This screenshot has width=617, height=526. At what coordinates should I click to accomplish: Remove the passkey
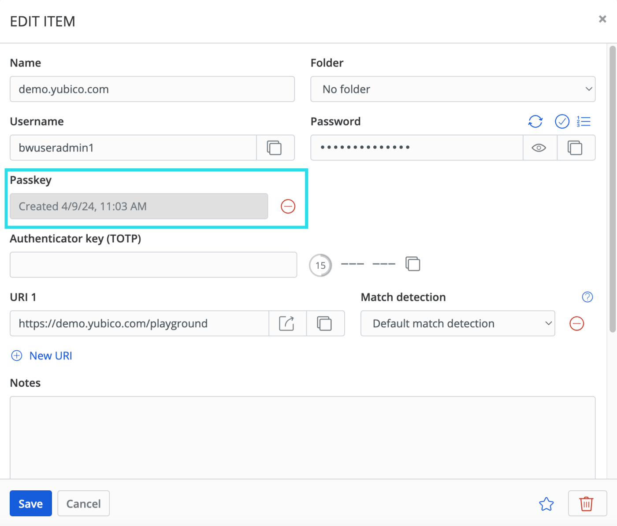[x=288, y=206]
